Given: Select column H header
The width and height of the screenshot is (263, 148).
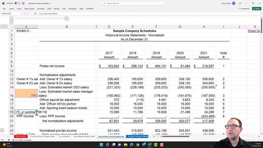Looking at the screenshot, I should 204,27.
